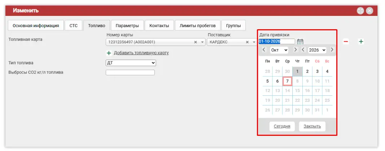Open the Параметры tab
The image size is (385, 151).
point(127,26)
